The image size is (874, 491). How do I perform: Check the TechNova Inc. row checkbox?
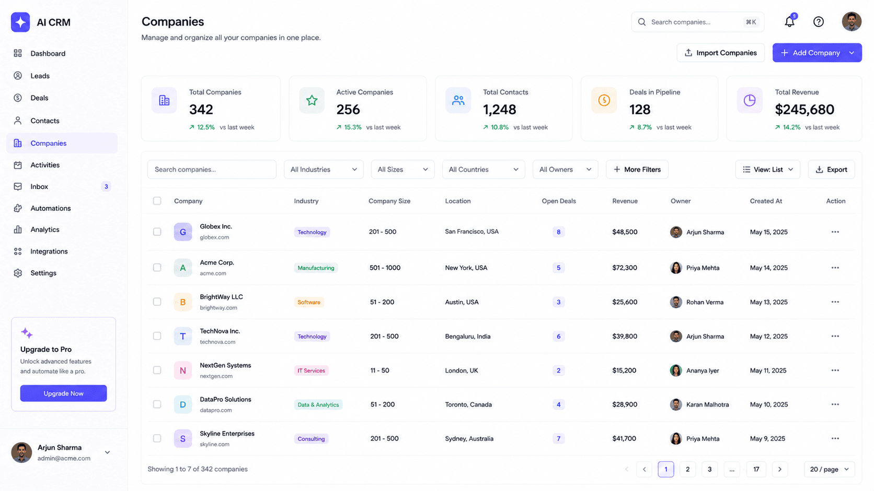(157, 336)
